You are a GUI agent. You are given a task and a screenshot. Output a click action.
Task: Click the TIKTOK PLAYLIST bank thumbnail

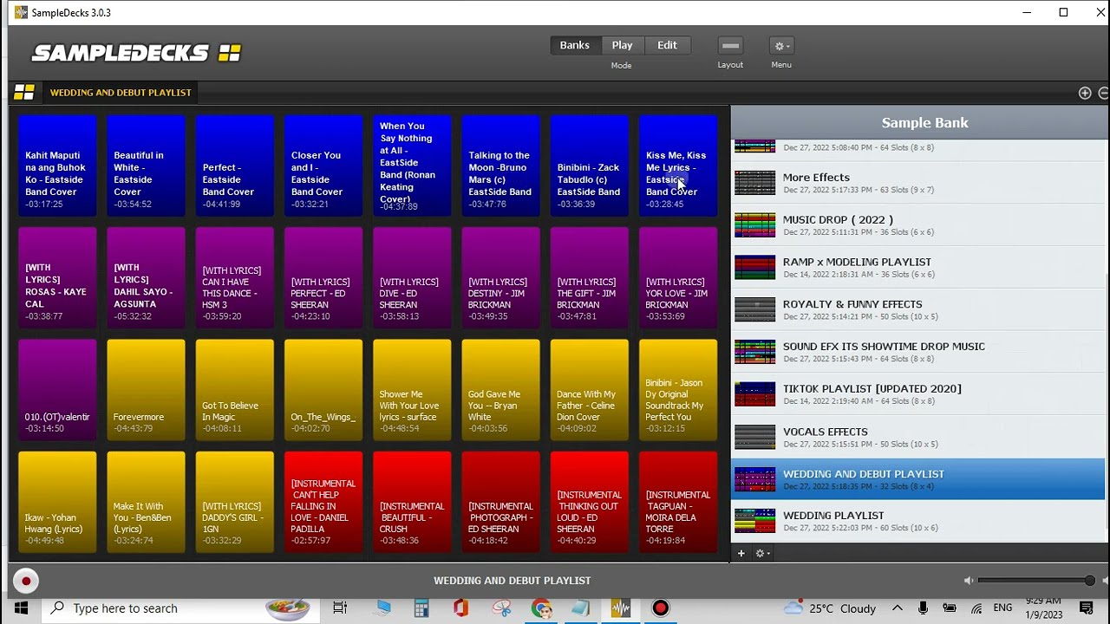[754, 394]
